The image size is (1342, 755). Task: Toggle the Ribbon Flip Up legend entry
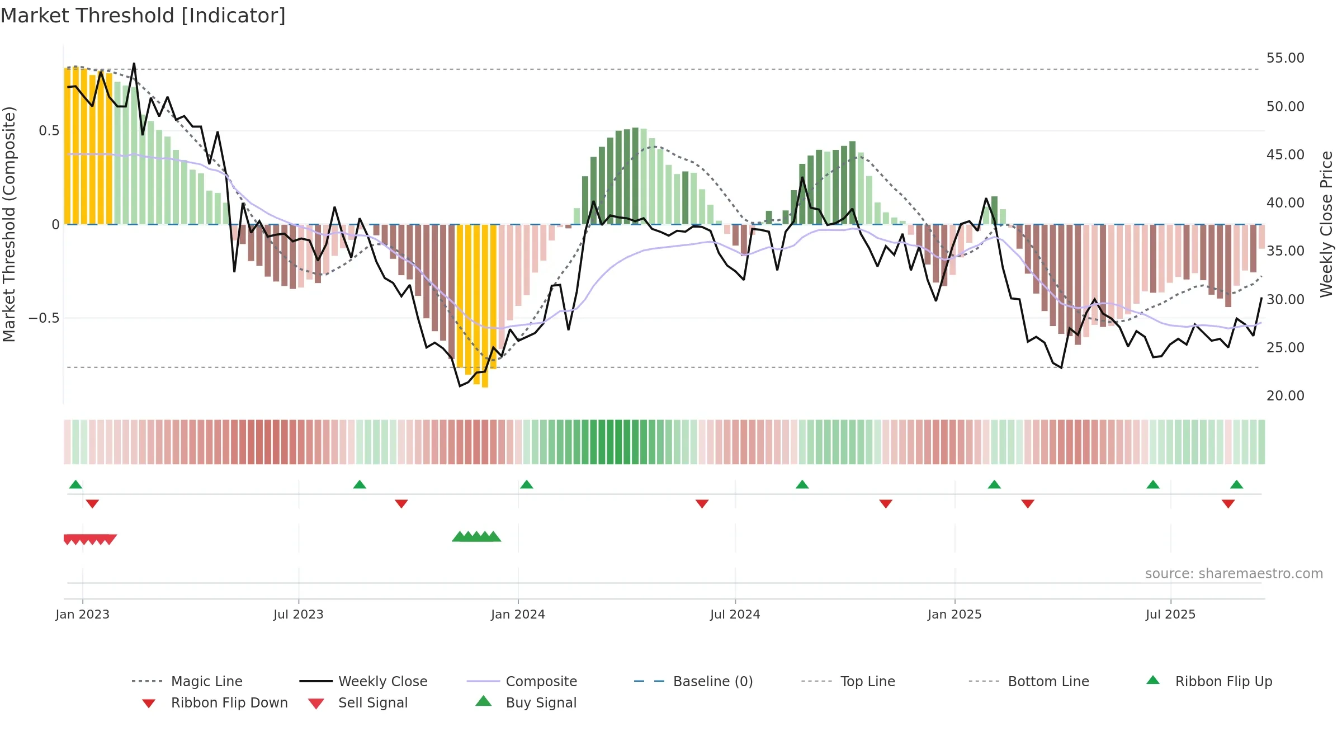click(1209, 681)
